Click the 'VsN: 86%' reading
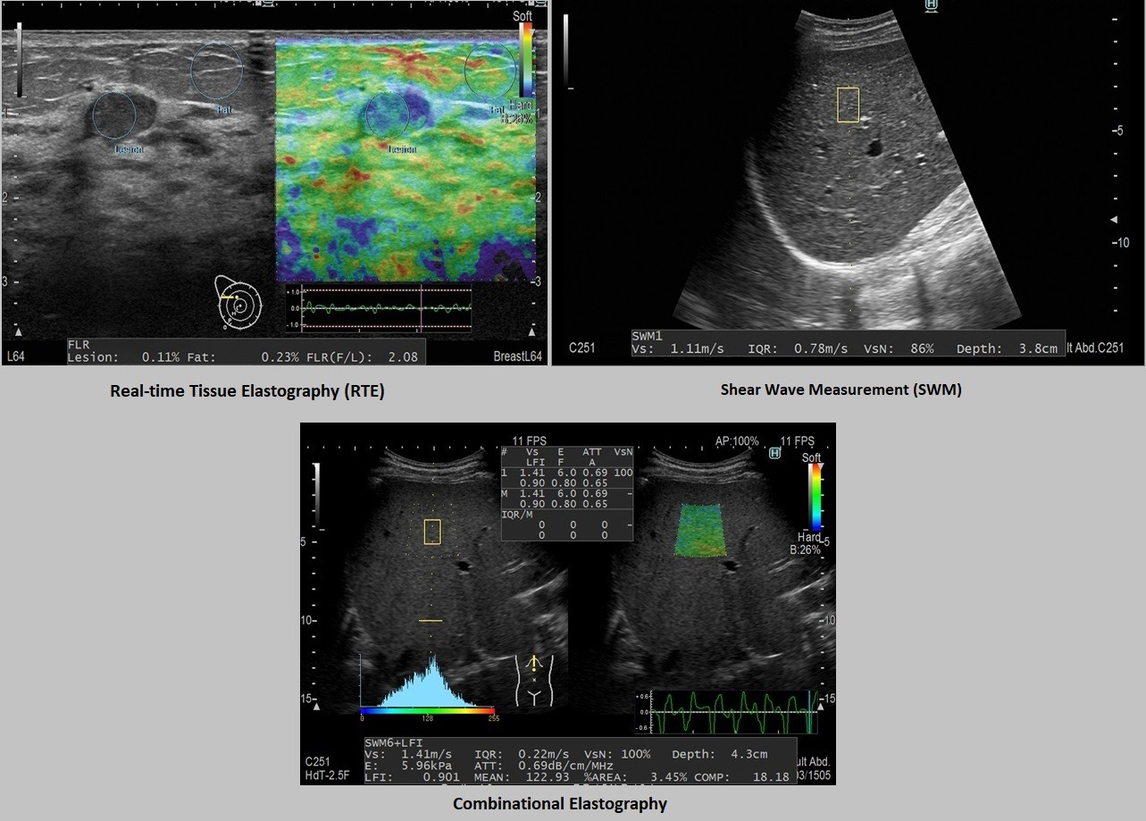This screenshot has width=1146, height=821. pyautogui.click(x=899, y=348)
